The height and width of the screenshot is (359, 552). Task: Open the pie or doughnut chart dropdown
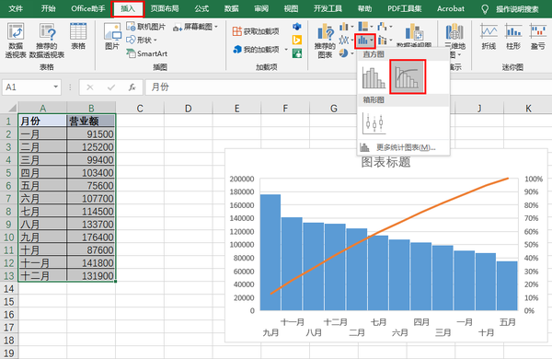pyautogui.click(x=347, y=53)
